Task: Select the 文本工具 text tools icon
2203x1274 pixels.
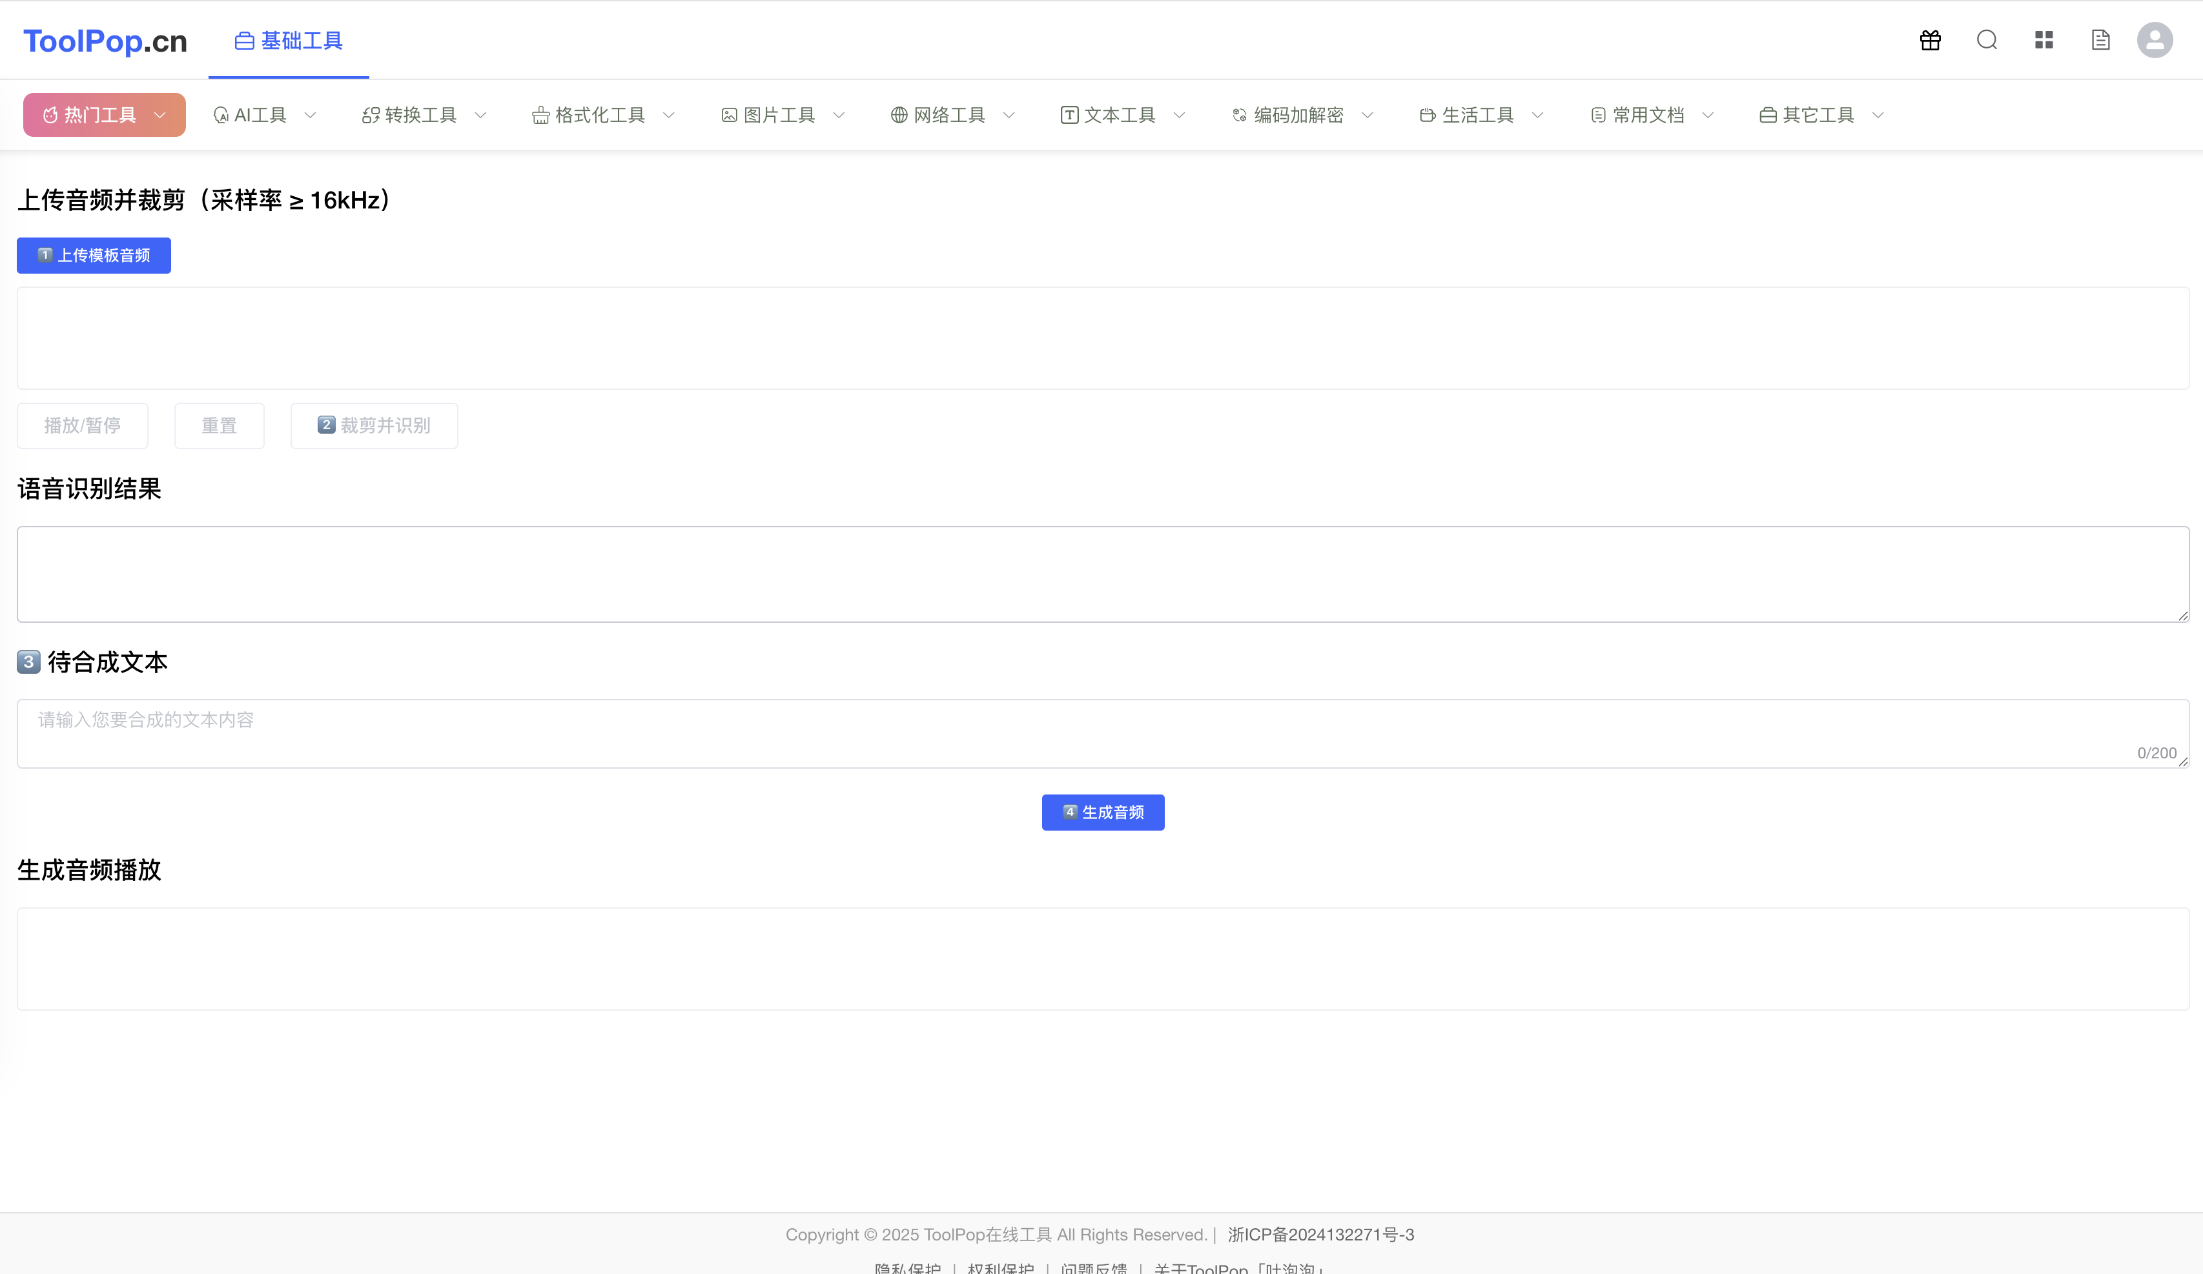Action: coord(1069,114)
